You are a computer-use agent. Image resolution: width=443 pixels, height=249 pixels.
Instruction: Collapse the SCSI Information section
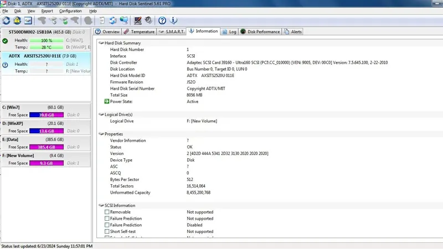101,206
